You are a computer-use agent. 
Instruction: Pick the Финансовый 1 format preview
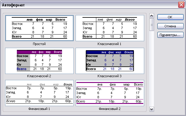(39, 93)
